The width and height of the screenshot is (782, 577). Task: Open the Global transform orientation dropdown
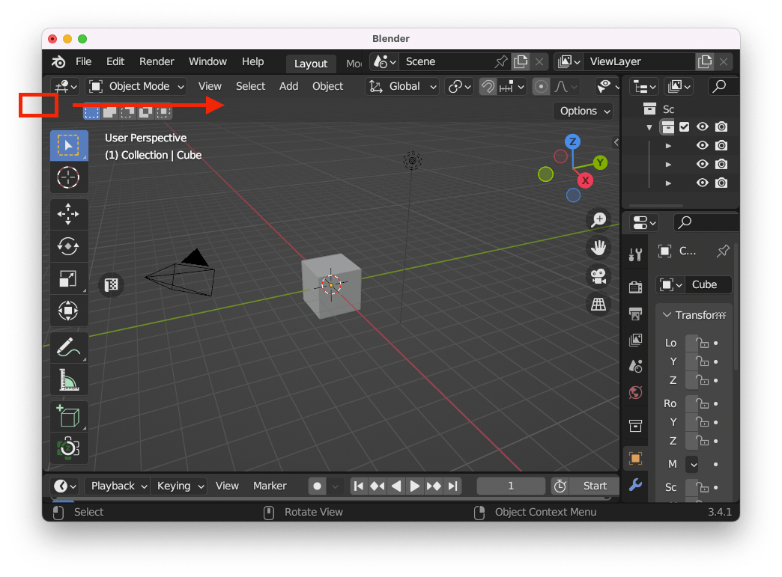pyautogui.click(x=401, y=86)
